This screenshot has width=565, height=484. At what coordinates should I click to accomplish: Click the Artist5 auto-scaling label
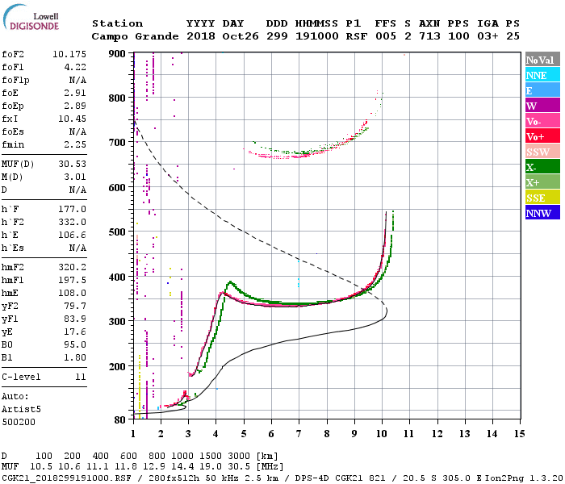(x=21, y=410)
